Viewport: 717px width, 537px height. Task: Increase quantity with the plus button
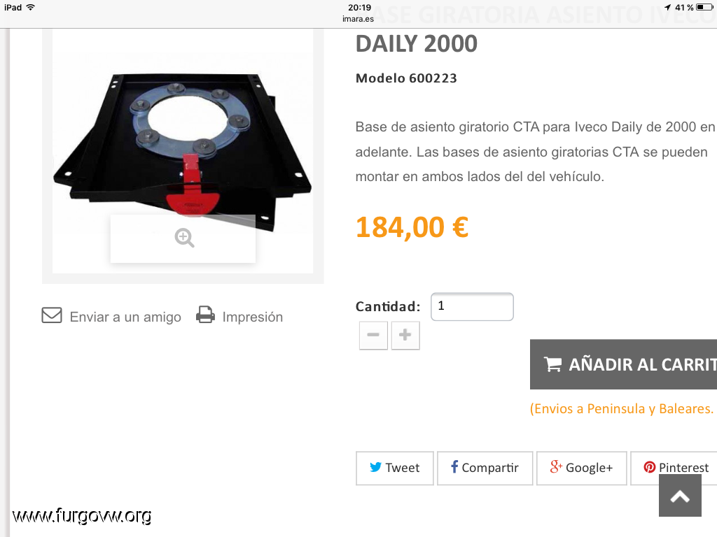coord(405,335)
